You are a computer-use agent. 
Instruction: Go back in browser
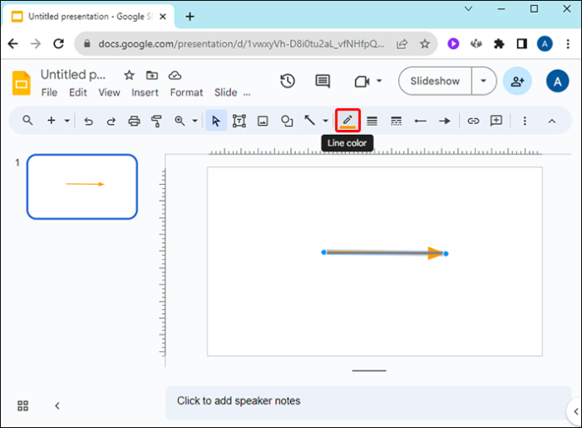[x=13, y=44]
